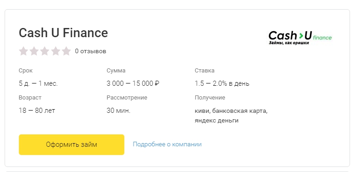356x172 pixels.
Task: Click the Ставка value 1.5 — 2.0% в день
Action: click(222, 83)
